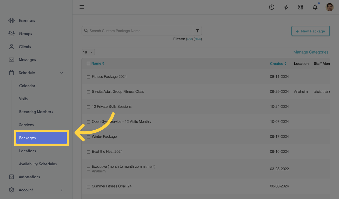Check notifications via the bell icon

point(315,7)
